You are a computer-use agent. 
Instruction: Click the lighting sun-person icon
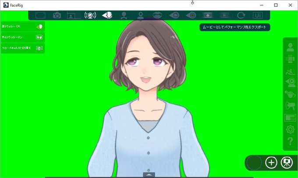click(x=141, y=15)
